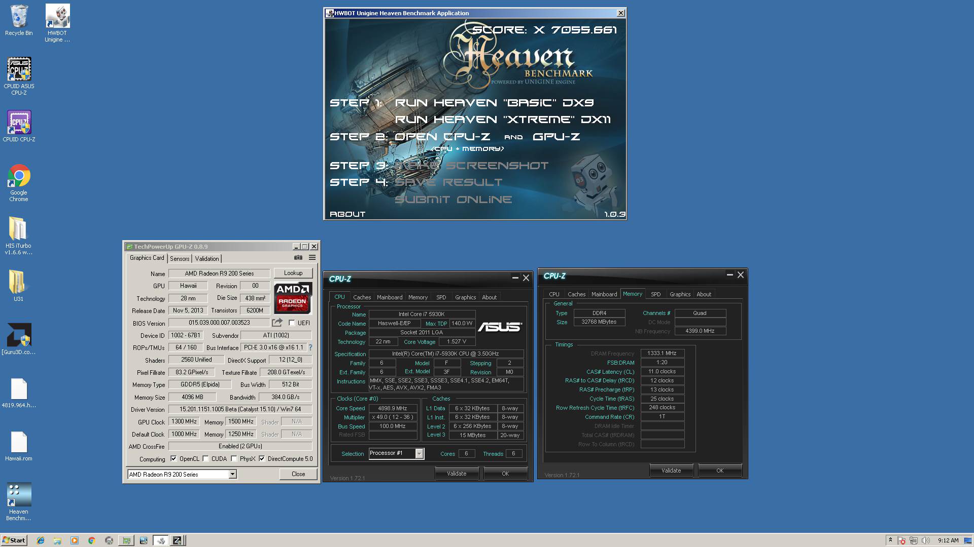The height and width of the screenshot is (547, 974).
Task: Open Windows Media Player in taskbar
Action: click(75, 540)
